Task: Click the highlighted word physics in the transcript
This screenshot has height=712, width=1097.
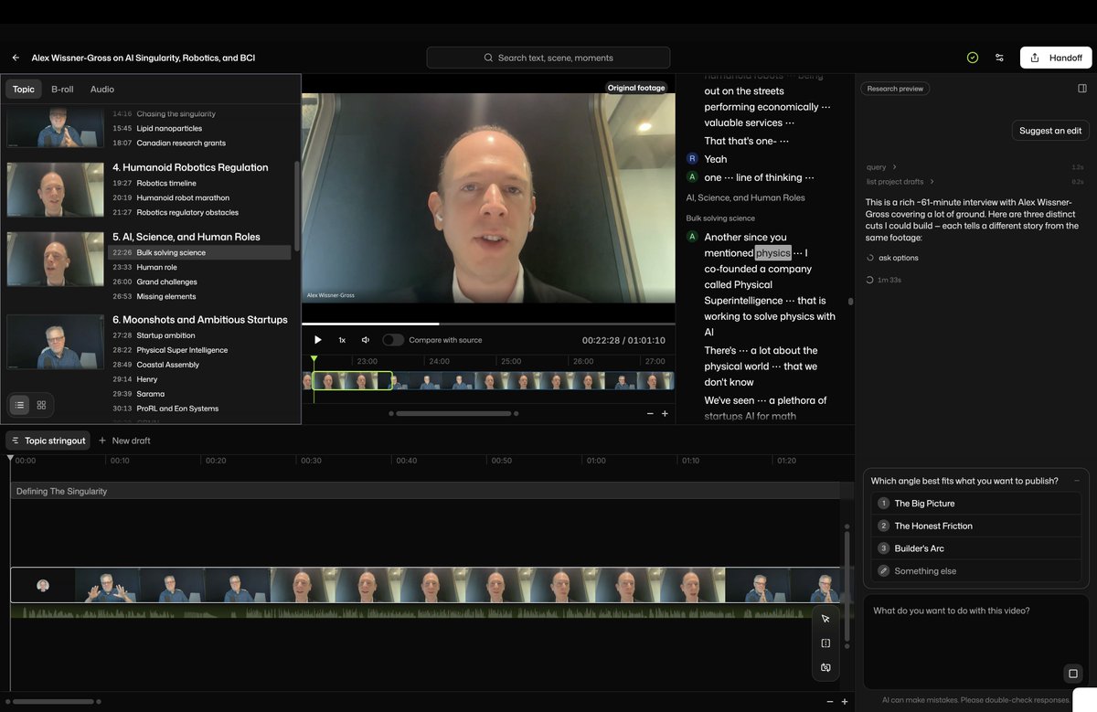Action: pyautogui.click(x=772, y=253)
